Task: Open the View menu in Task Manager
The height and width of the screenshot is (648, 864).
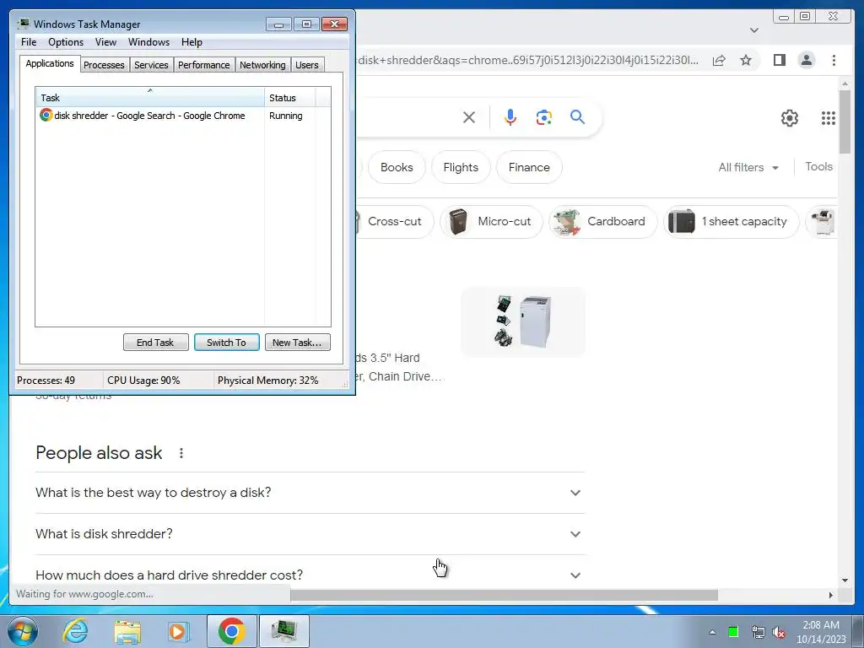Action: click(105, 42)
